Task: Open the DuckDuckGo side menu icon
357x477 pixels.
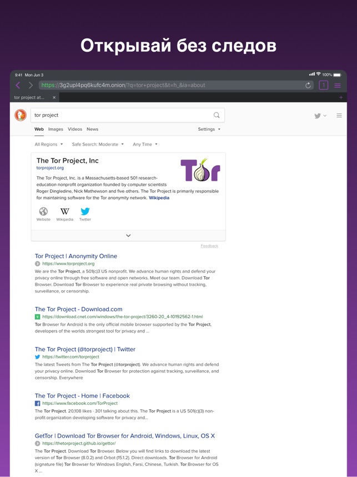Action: coord(339,116)
